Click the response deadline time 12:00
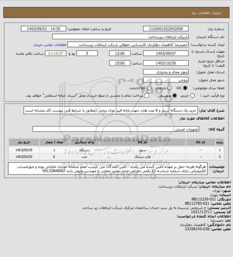This screenshot has height=257, width=233. tap(120, 54)
